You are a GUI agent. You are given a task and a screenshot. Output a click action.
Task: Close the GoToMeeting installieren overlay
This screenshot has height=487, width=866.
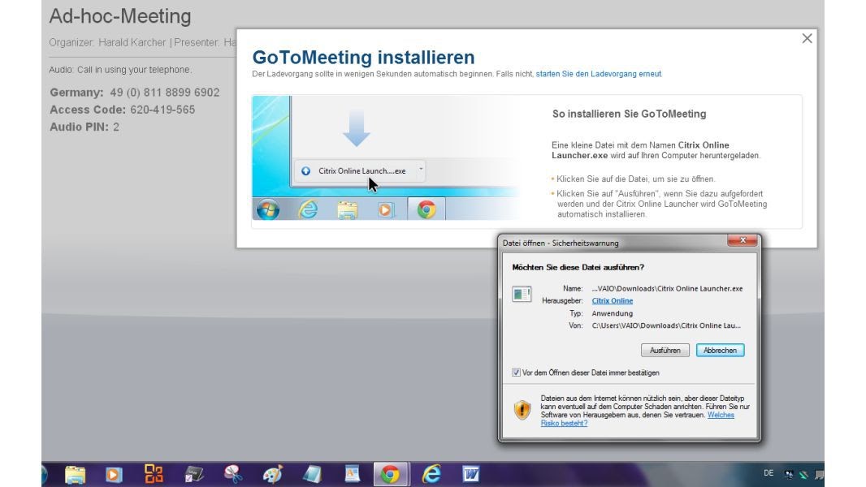click(x=807, y=39)
